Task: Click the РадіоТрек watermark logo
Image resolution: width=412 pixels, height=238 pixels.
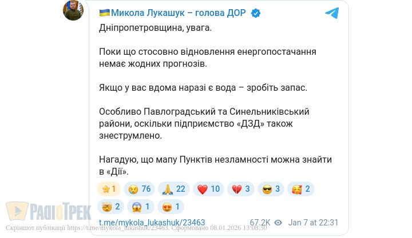Action: tap(49, 212)
